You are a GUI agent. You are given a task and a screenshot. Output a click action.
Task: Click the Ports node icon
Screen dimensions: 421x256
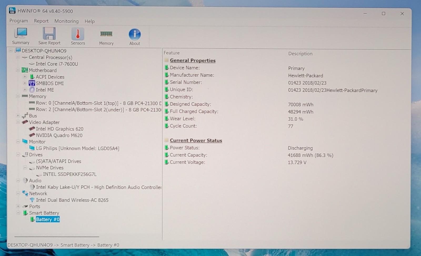[25, 206]
